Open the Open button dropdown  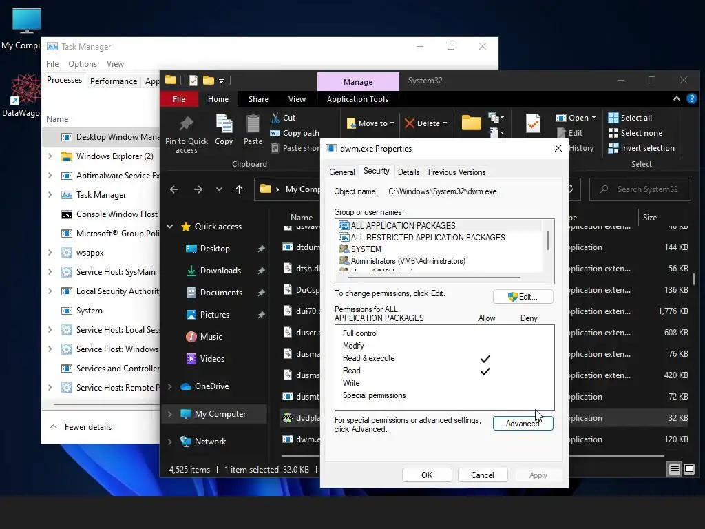594,118
